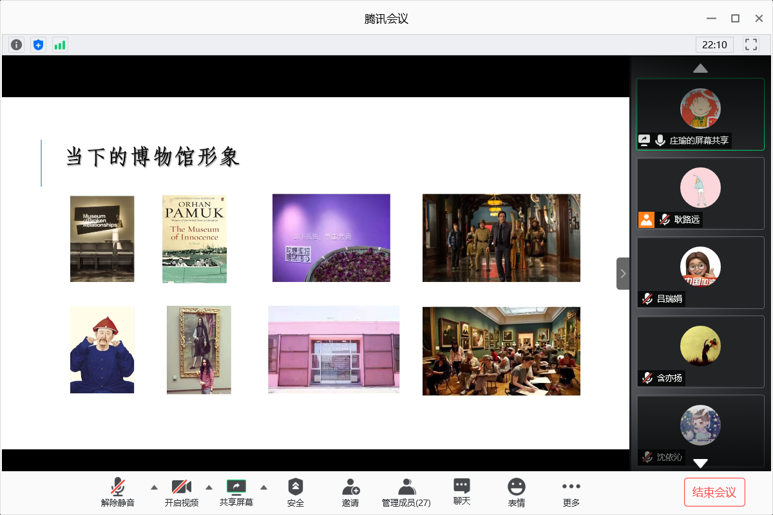Viewport: 773px width, 515px height.
Task: Expand share options arrow beside 共享屏幕
Action: click(x=263, y=487)
